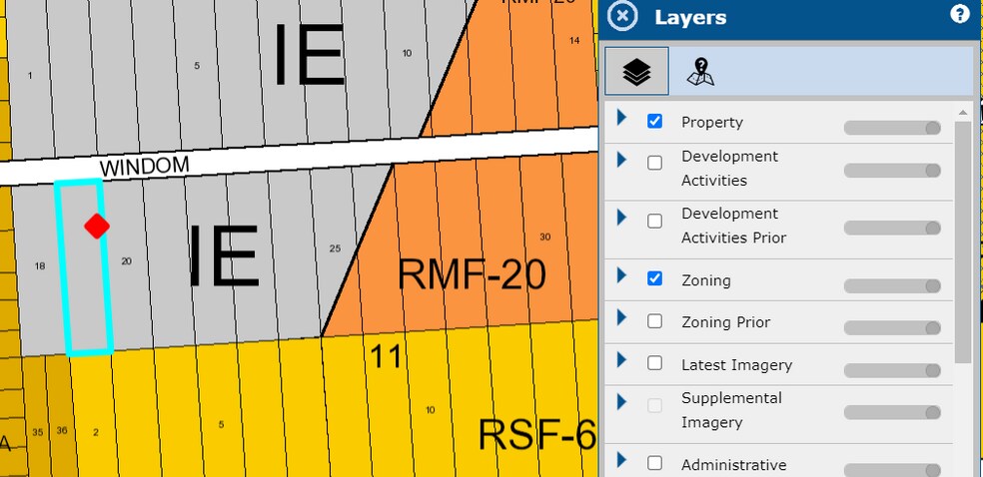Viewport: 983px width, 477px height.
Task: Expand the Administrative layer arrow
Action: coord(621,460)
